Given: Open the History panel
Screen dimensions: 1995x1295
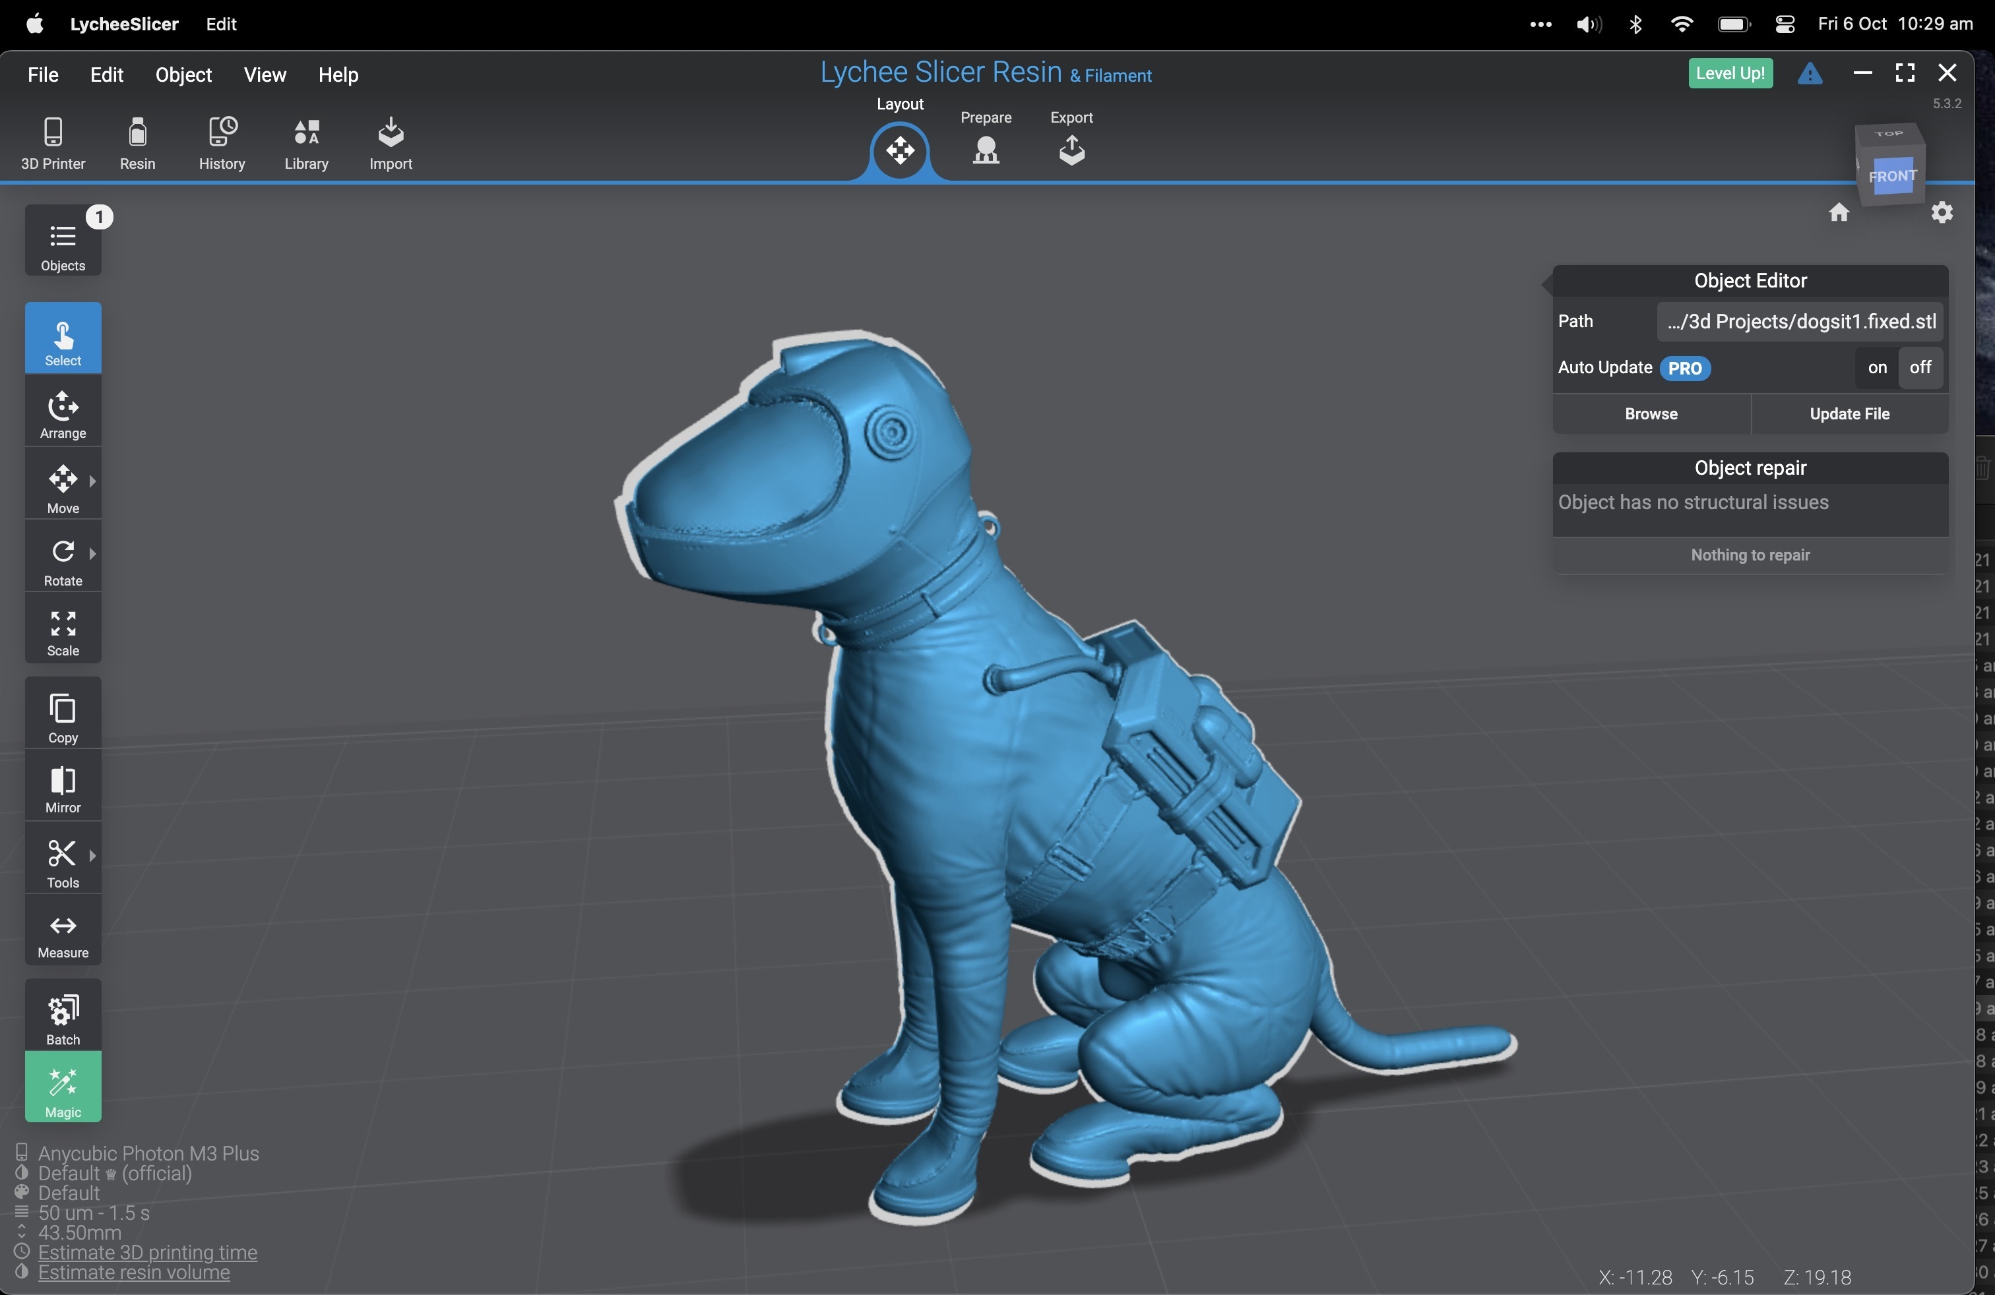Looking at the screenshot, I should [x=222, y=144].
